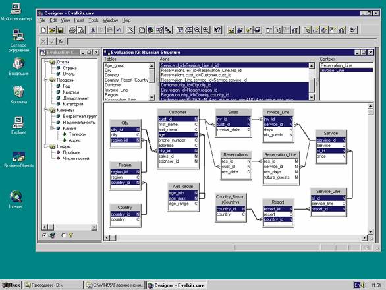This screenshot has height=290, width=386.
Task: Collapse the Клиенты class node
Action: 46,110
